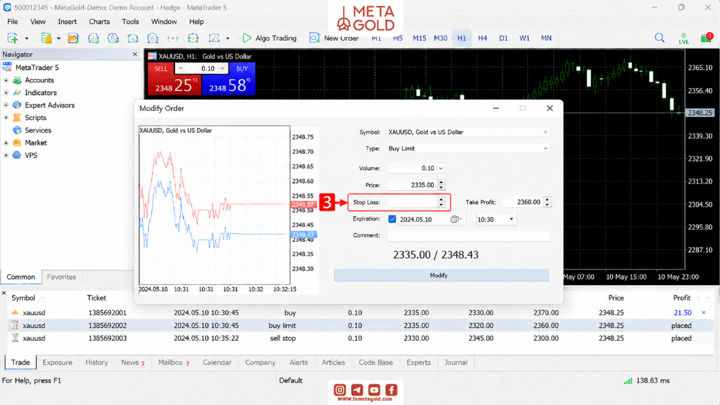Click the buy position icon for ticket 1385692001
The image size is (720, 405).
(x=16, y=313)
